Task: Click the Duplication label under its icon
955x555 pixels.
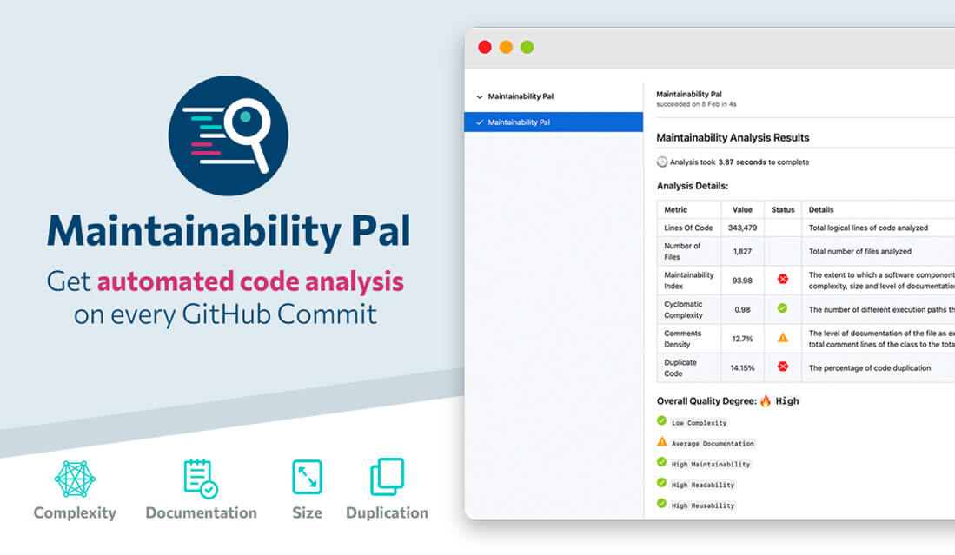Action: coord(388,513)
